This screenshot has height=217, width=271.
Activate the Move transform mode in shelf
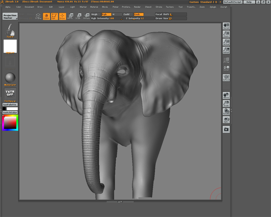coord(70,16)
